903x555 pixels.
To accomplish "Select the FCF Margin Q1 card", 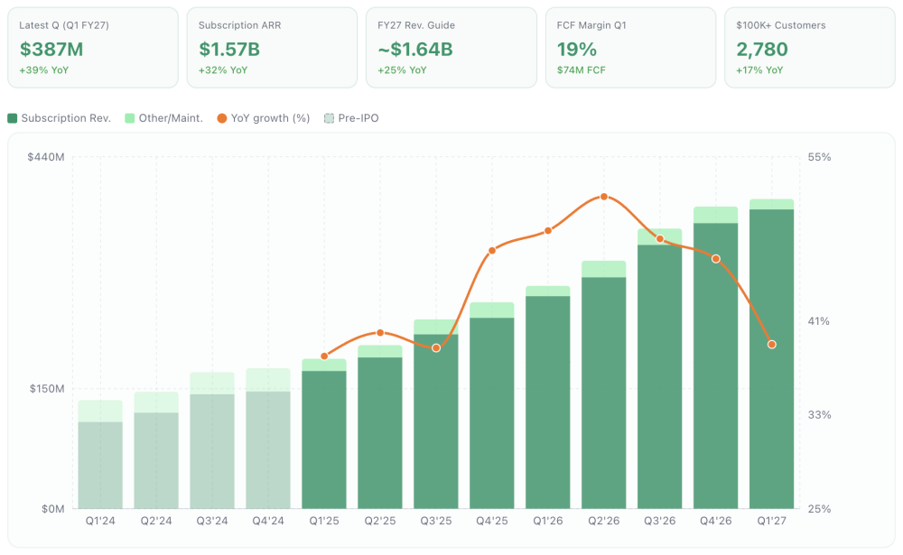I will (630, 48).
